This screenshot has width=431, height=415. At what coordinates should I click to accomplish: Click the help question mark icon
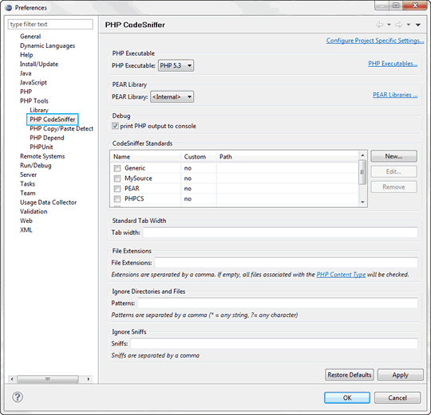[x=18, y=397]
